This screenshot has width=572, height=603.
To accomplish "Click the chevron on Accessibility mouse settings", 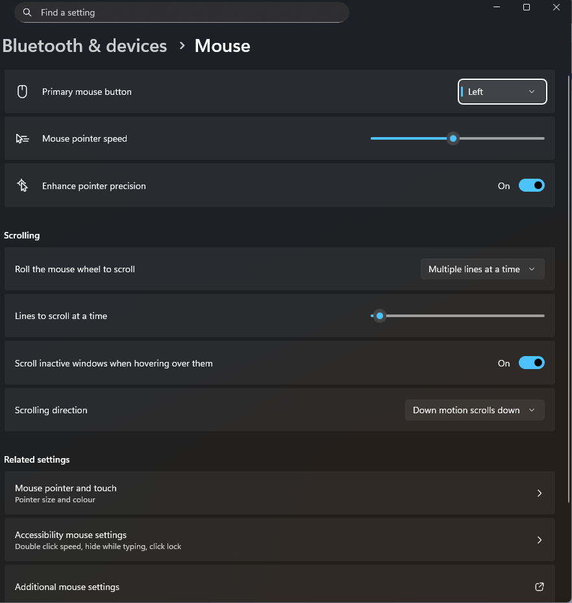I will (539, 540).
